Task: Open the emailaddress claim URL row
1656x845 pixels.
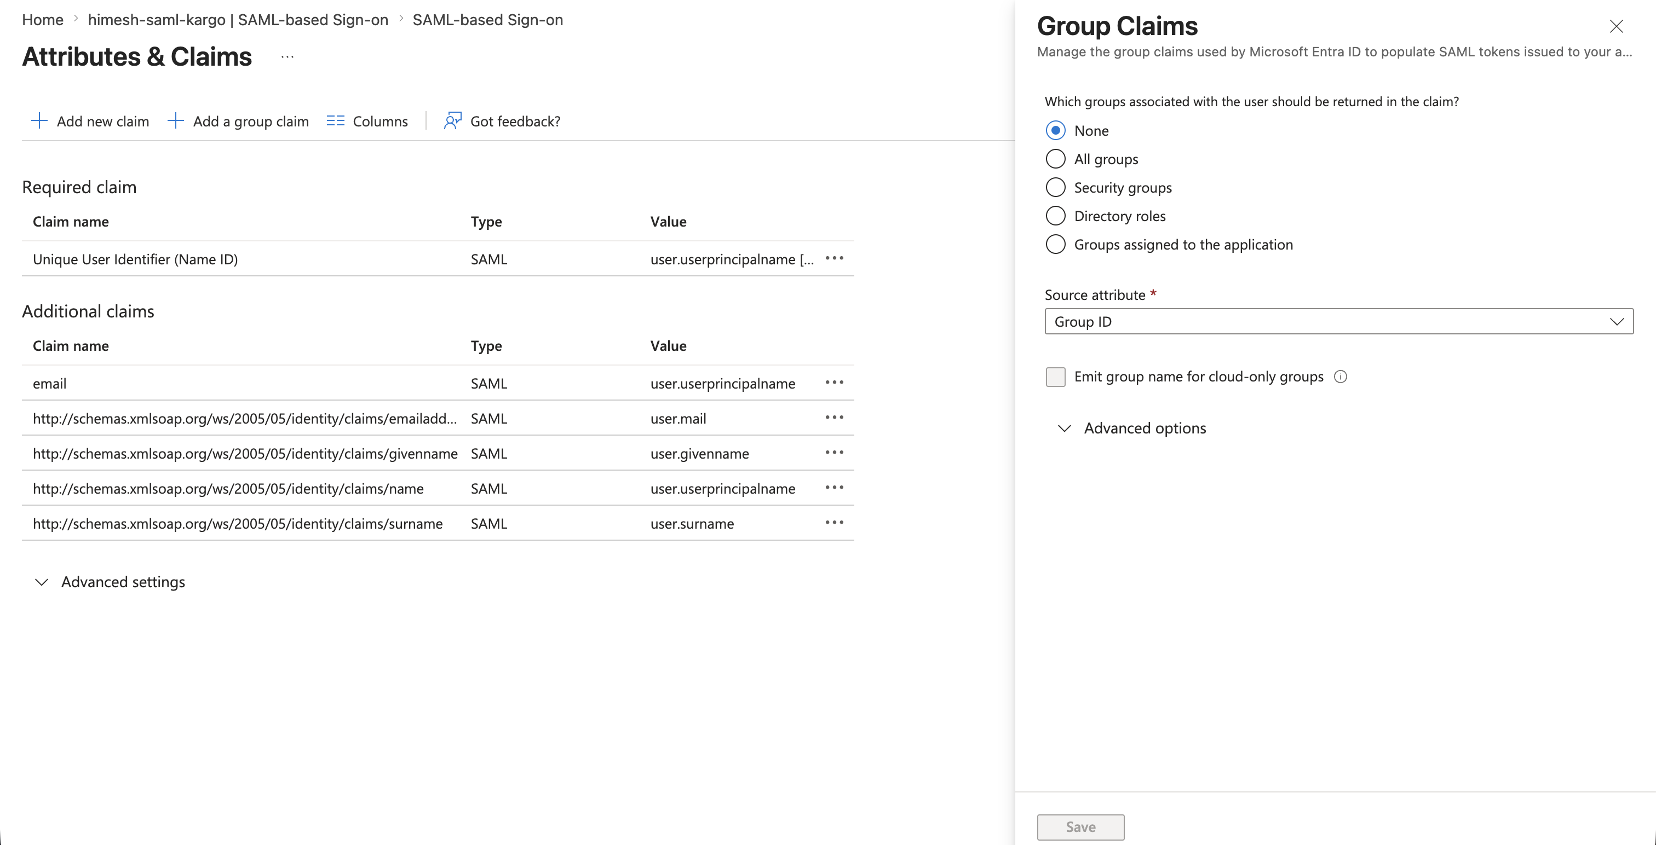Action: 438,418
